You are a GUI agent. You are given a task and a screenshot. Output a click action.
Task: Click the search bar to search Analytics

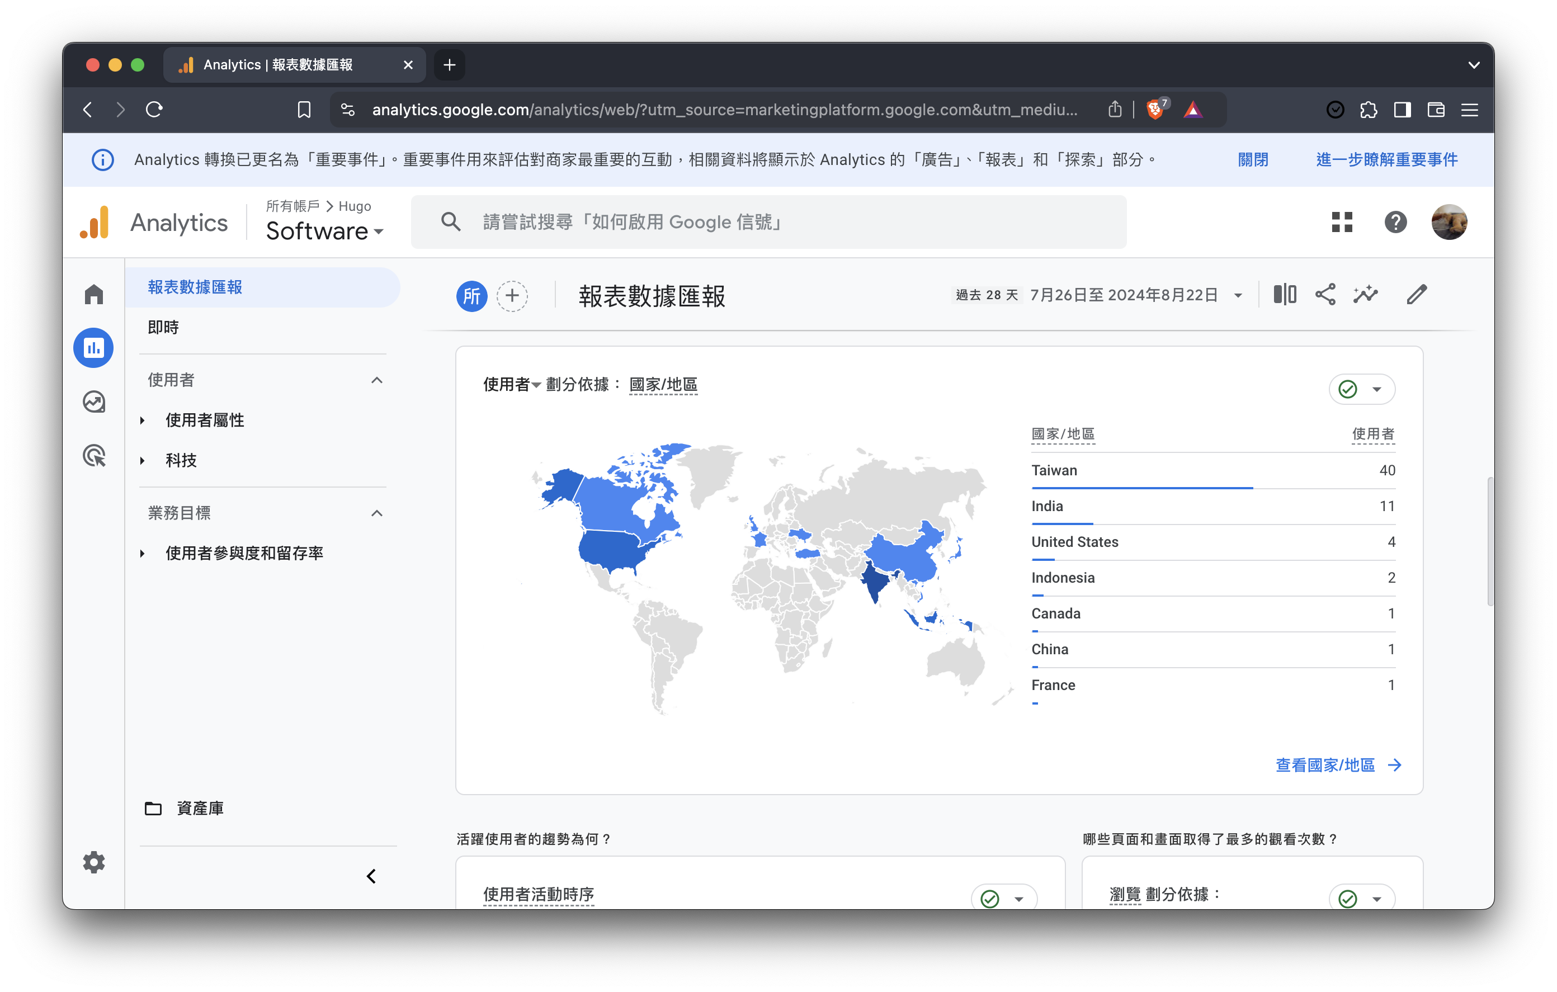coord(770,222)
